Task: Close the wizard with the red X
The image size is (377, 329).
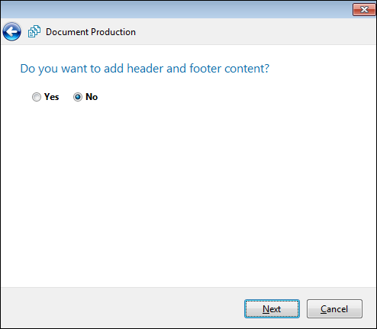Action: click(x=364, y=10)
